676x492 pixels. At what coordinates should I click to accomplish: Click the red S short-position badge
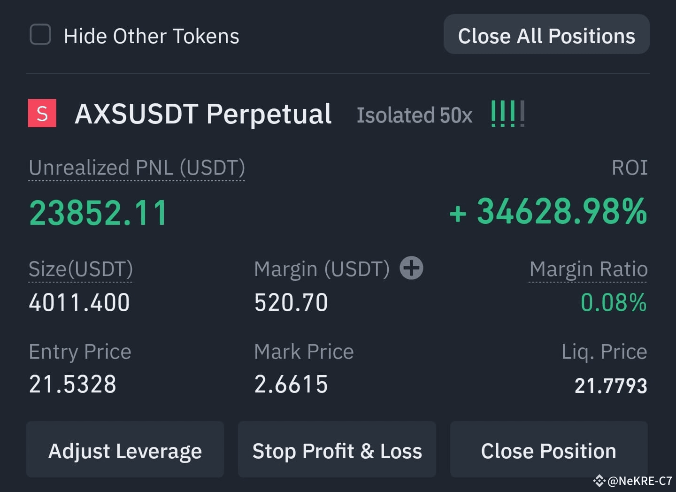pos(42,113)
